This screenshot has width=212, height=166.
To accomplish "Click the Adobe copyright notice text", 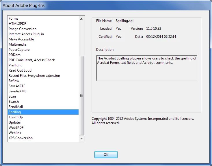I will click(143, 121).
